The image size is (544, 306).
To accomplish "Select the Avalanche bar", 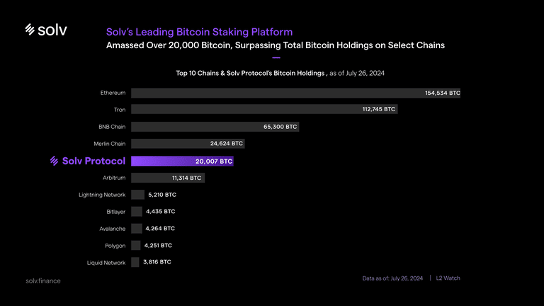I will click(137, 228).
